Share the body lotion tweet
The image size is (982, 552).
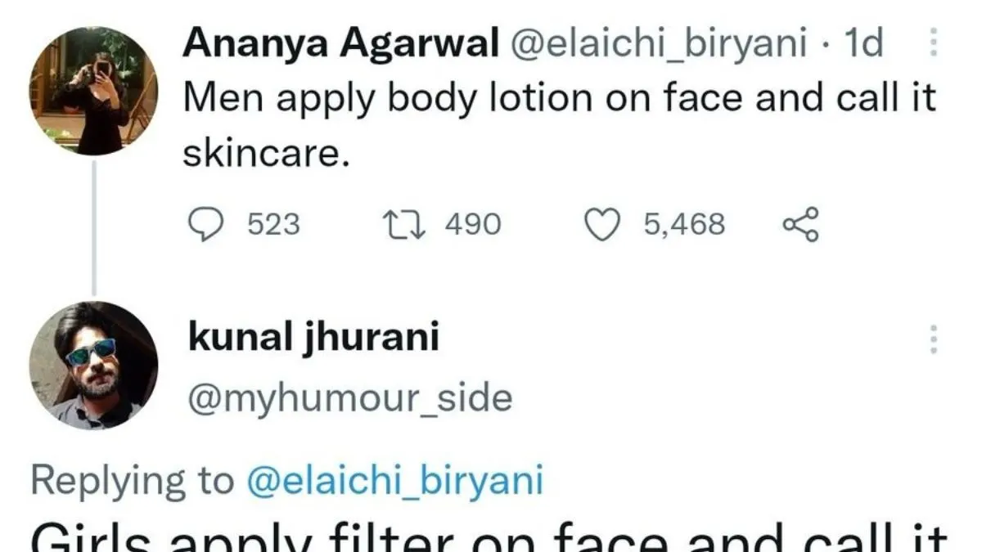tap(800, 225)
